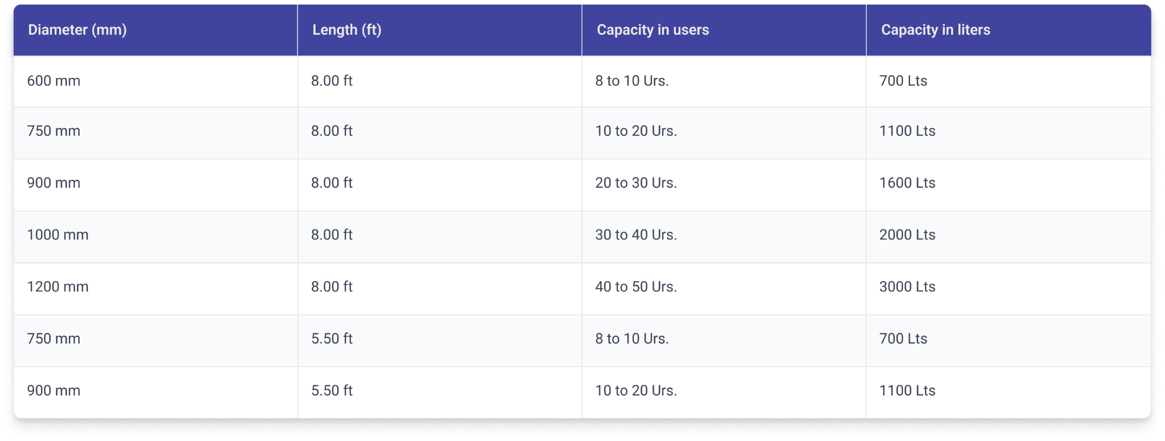
Task: Click the 5.50 ft cell in the last row
Action: 332,391
